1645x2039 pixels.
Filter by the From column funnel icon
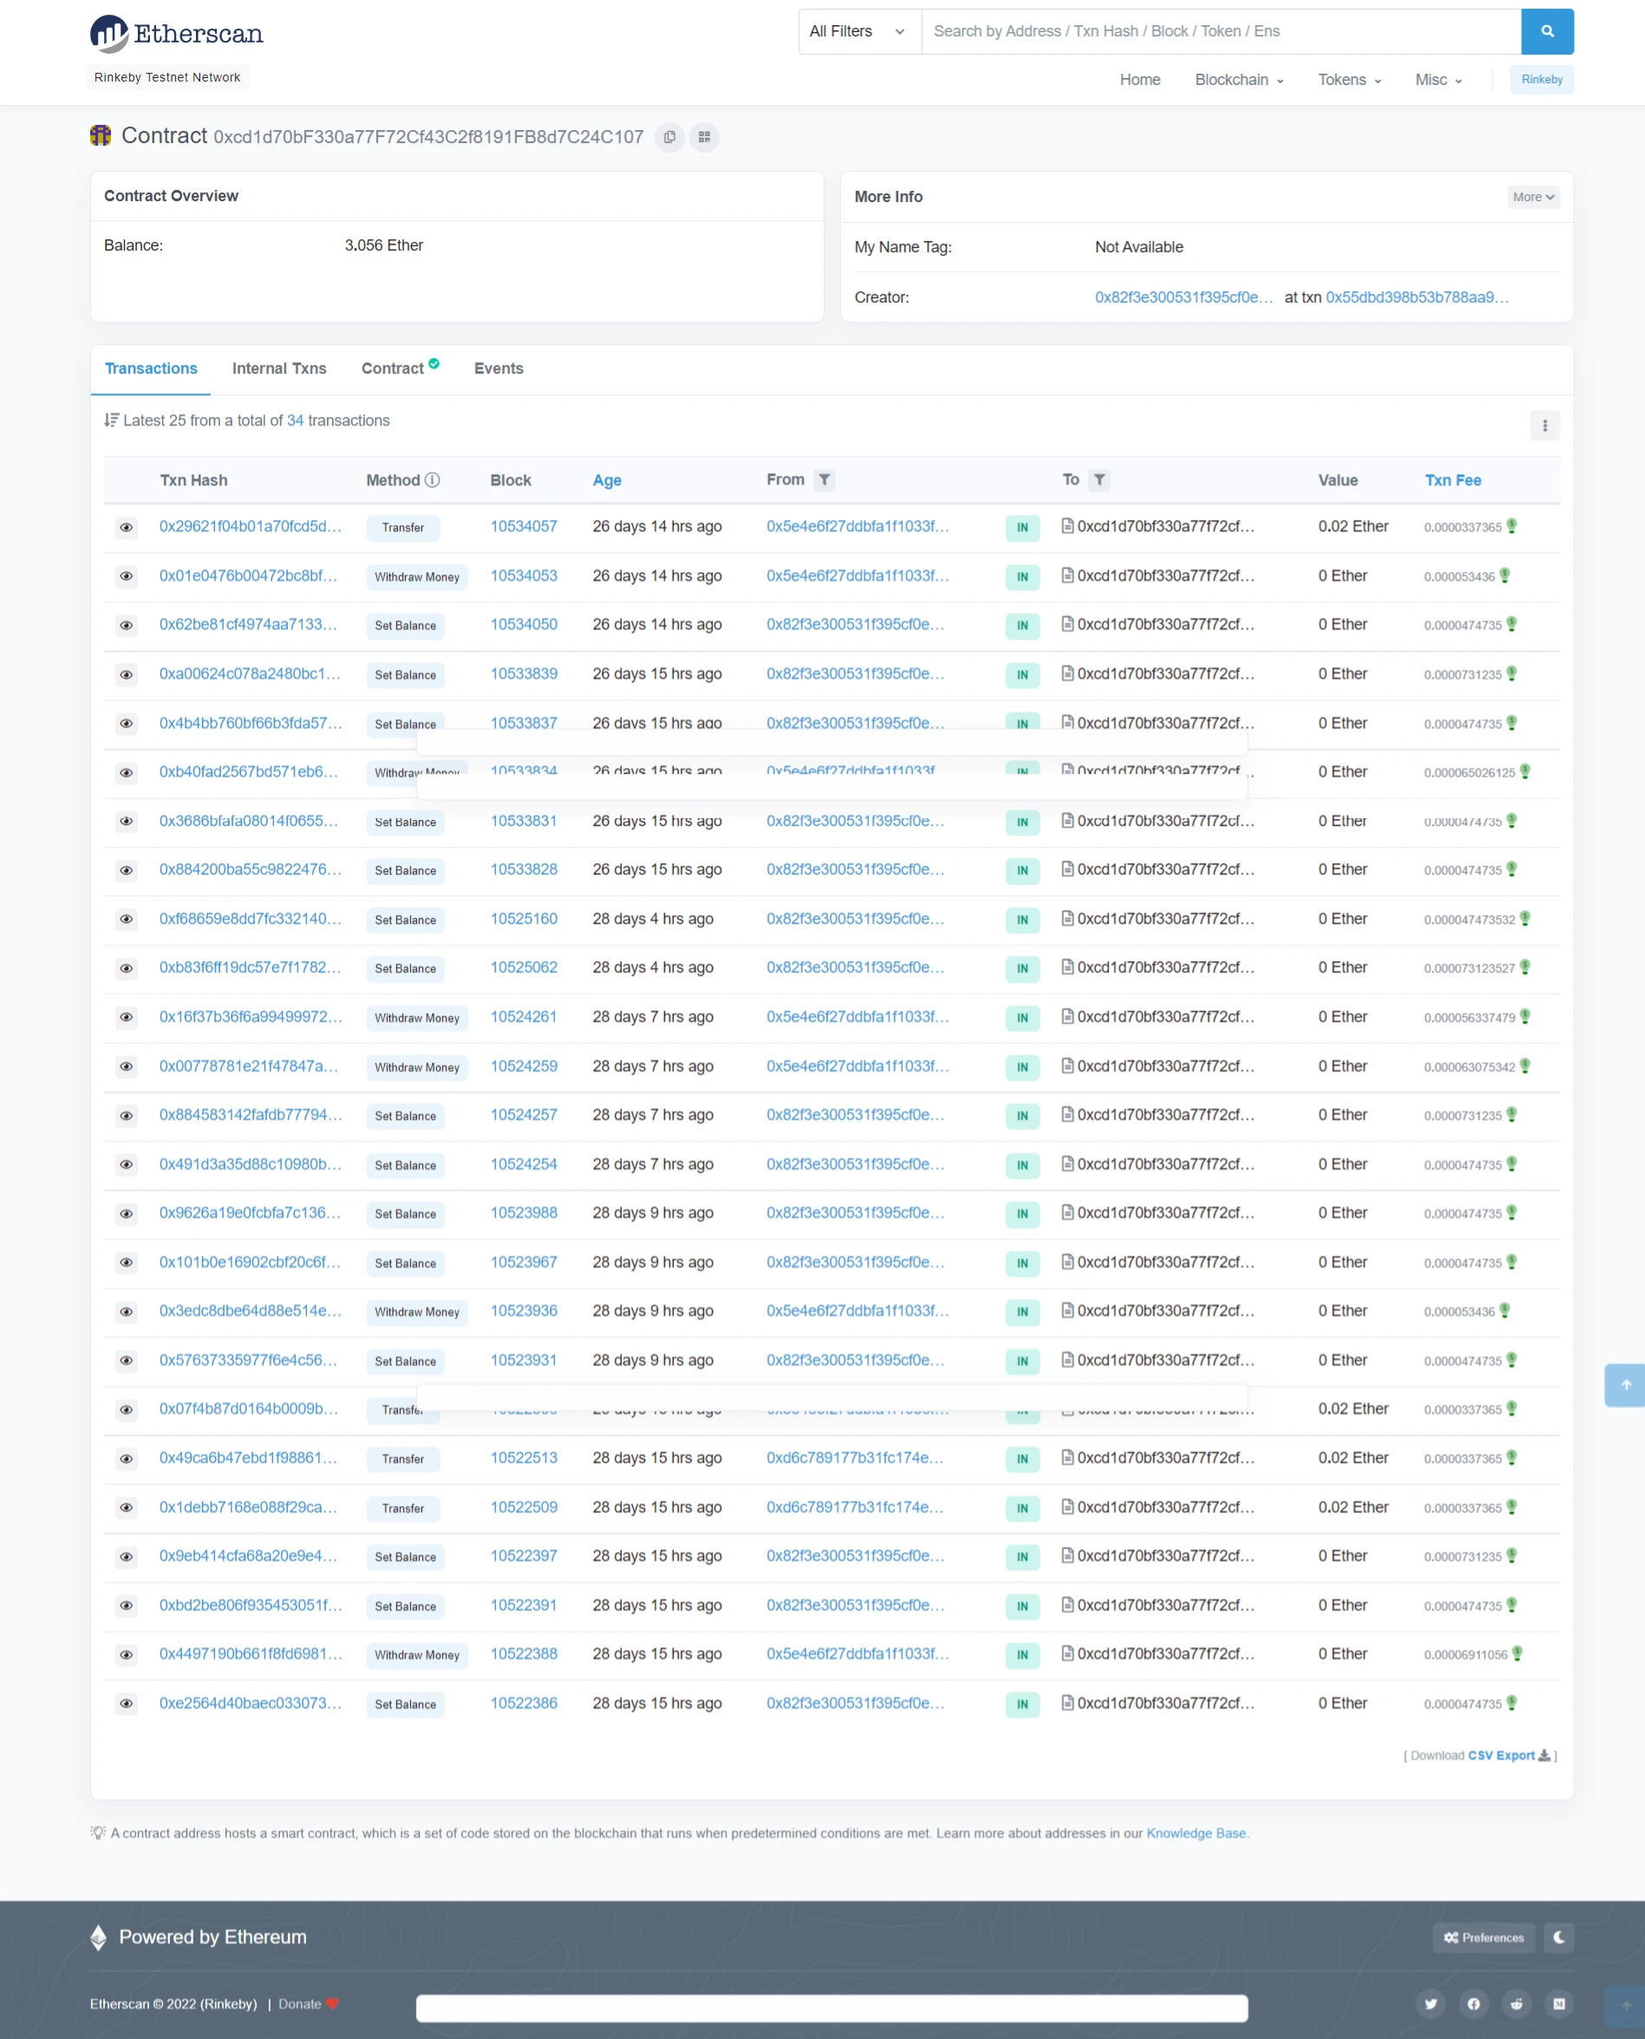pyautogui.click(x=825, y=480)
